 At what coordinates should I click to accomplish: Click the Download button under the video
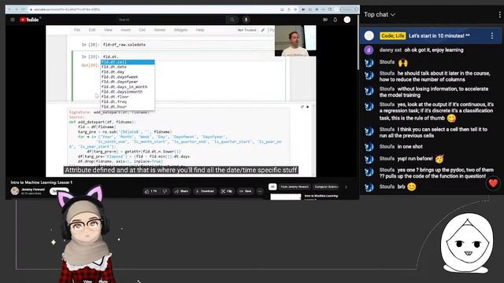tap(205, 191)
